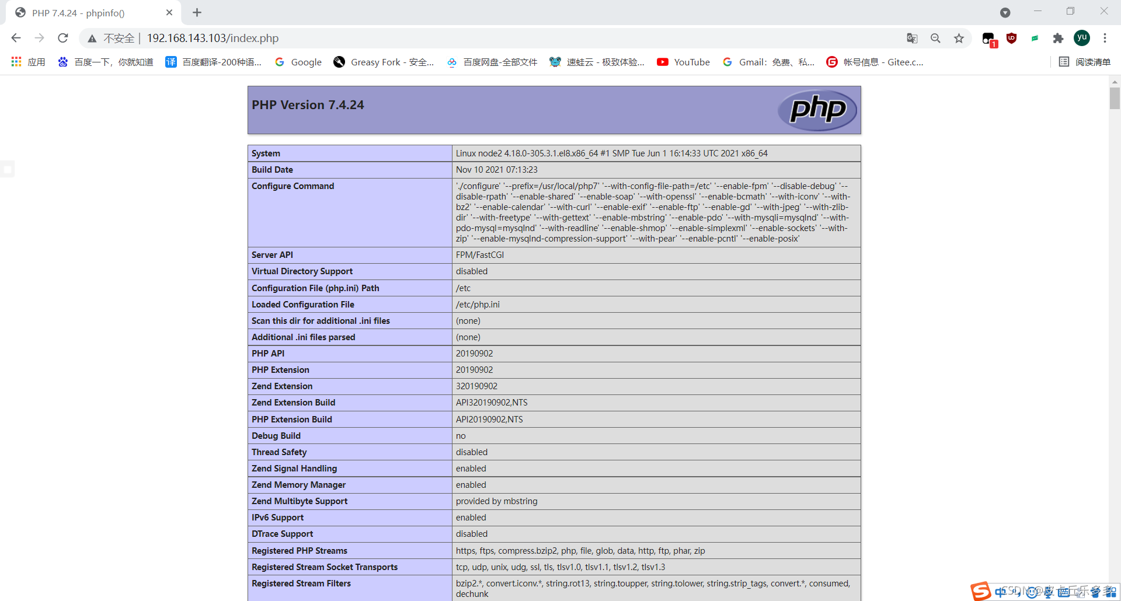Click the 'Virtual Directory Support' row label
The width and height of the screenshot is (1121, 601).
click(x=302, y=271)
